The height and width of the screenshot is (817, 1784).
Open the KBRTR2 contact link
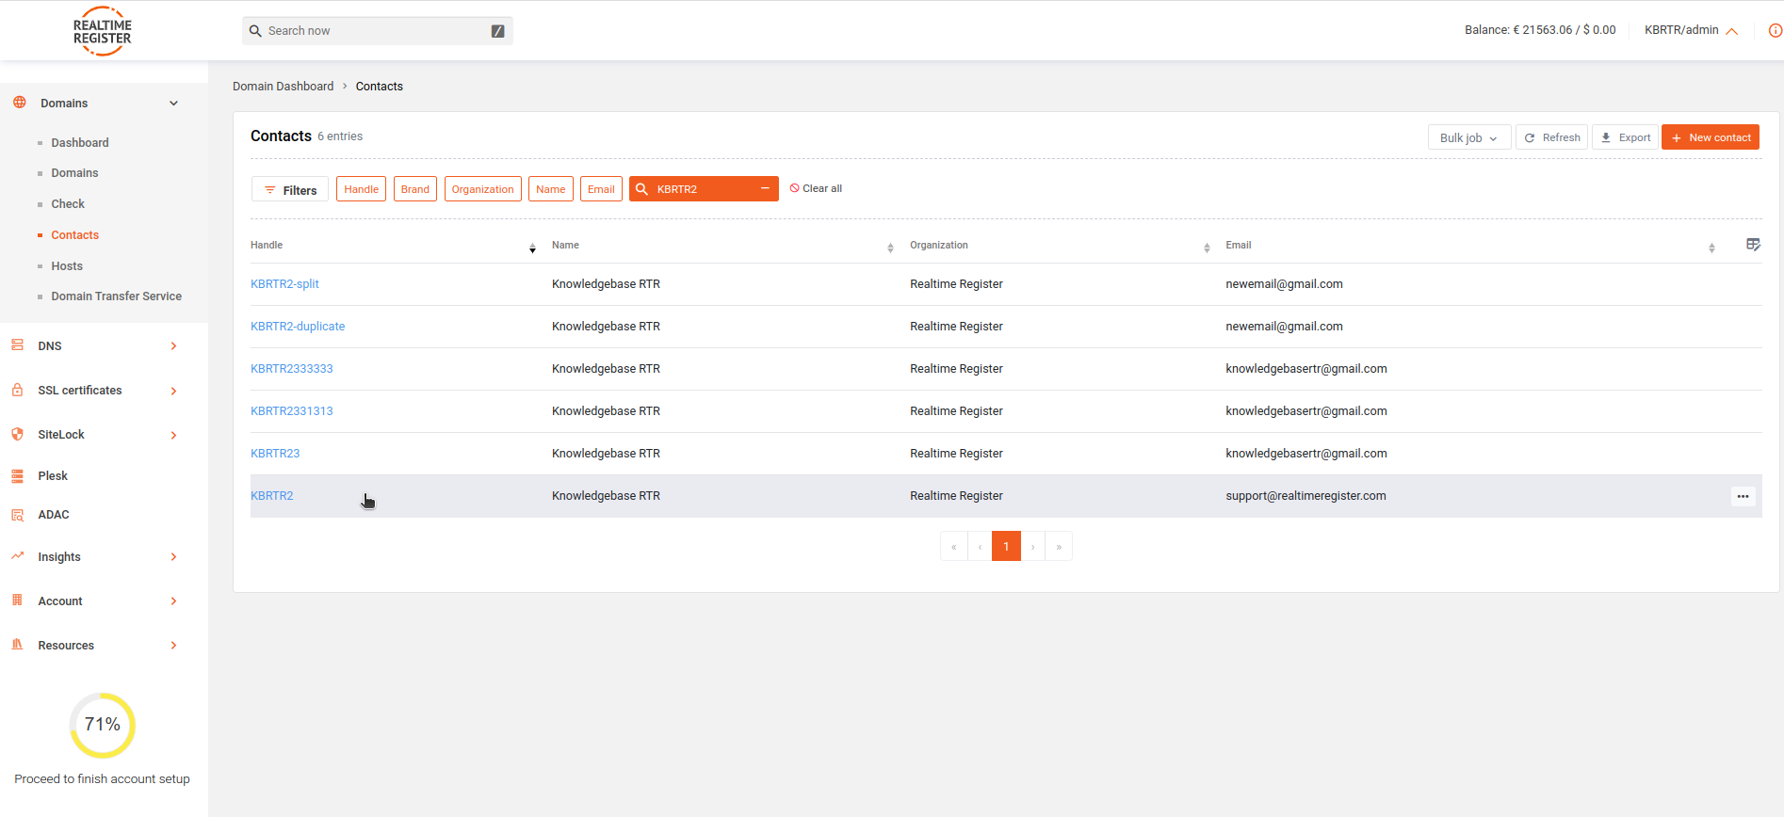tap(271, 496)
